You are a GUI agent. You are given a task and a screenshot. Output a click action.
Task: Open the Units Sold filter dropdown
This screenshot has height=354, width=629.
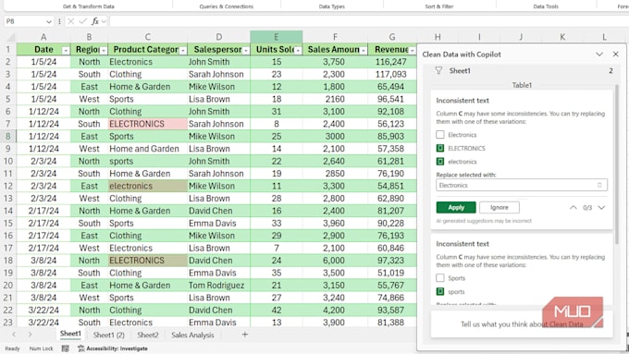tap(298, 50)
